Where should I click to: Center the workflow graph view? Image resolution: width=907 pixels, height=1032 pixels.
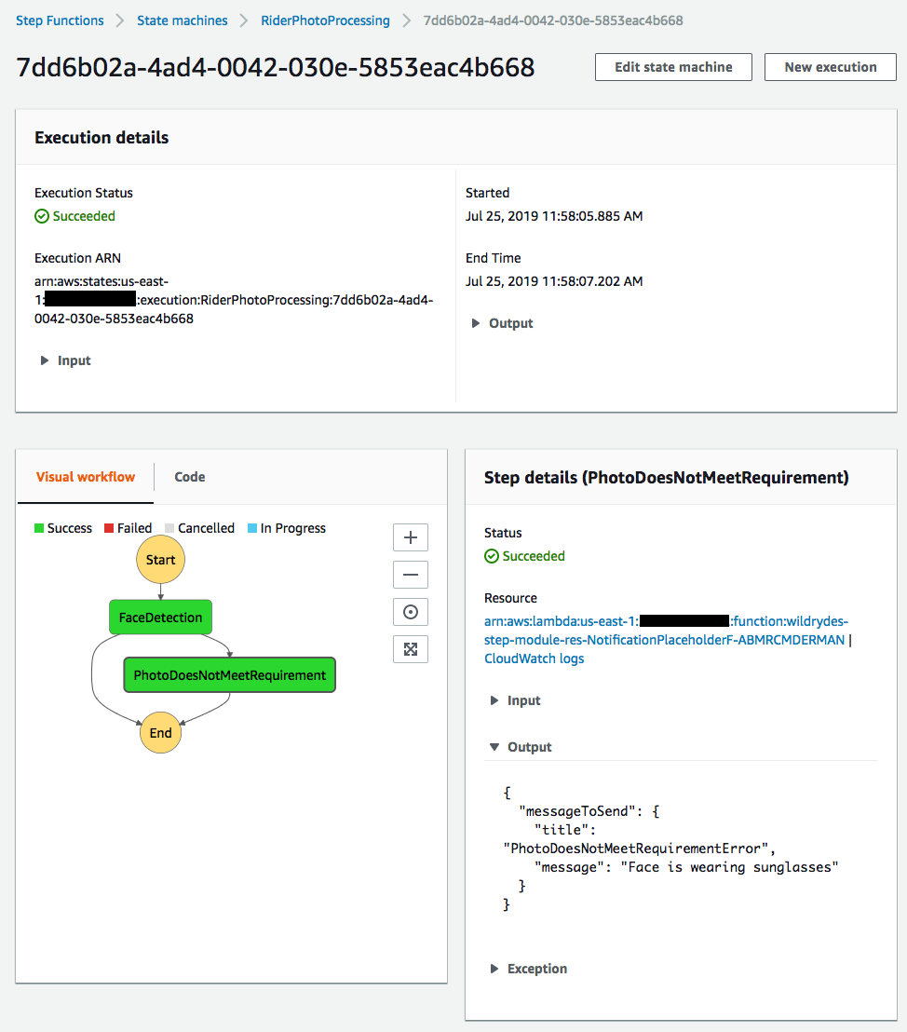click(x=410, y=612)
